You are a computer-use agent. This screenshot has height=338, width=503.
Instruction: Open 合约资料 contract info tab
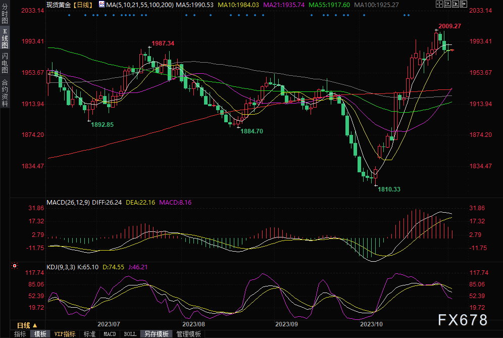[x=5, y=92]
